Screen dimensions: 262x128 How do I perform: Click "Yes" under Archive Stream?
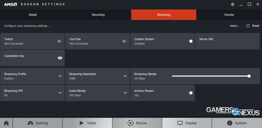click(x=137, y=95)
